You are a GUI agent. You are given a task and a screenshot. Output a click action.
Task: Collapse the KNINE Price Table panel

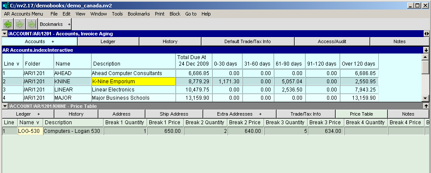coord(5,106)
